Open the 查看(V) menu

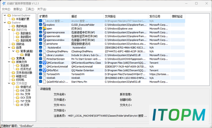pos(18,9)
